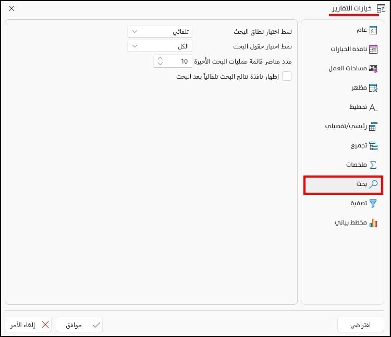The height and width of the screenshot is (337, 391).
Task: Increase recent searches list count
Action: coord(160,58)
